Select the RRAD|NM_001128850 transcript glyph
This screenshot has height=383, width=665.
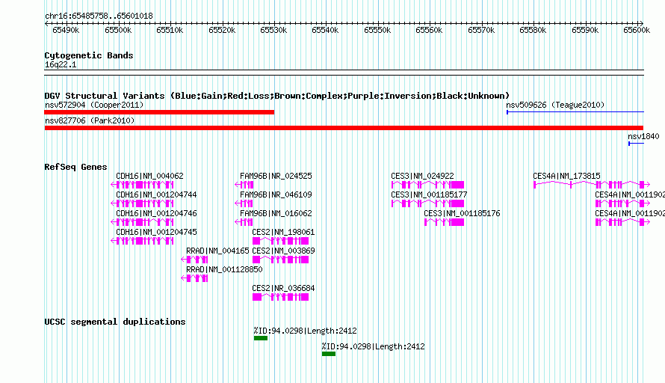coord(194,278)
